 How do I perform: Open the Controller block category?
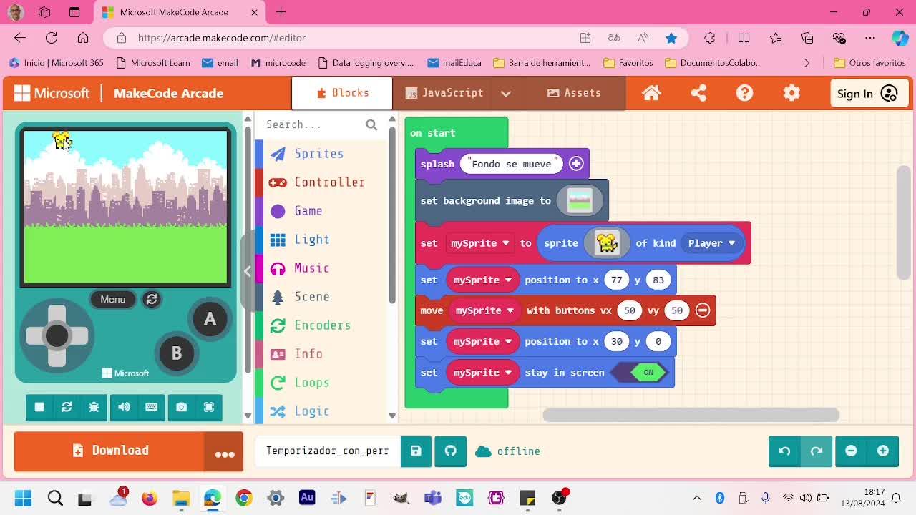coord(329,182)
